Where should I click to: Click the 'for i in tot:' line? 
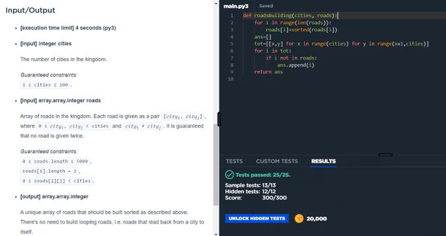click(x=273, y=51)
